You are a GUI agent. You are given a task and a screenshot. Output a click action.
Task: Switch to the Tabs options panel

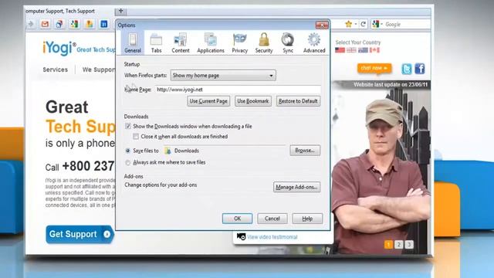click(x=156, y=42)
